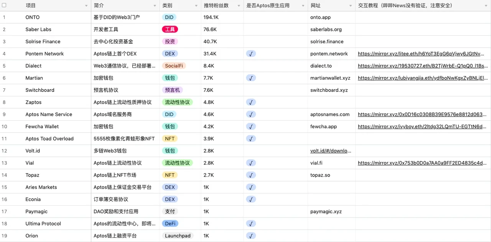Toggle Aptos native checkmark for Topaz
This screenshot has width=491, height=242.
point(251,175)
